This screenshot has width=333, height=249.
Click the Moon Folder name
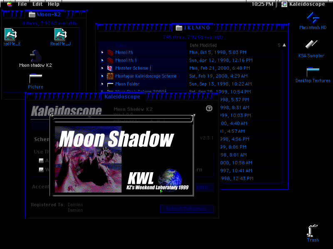click(x=127, y=84)
